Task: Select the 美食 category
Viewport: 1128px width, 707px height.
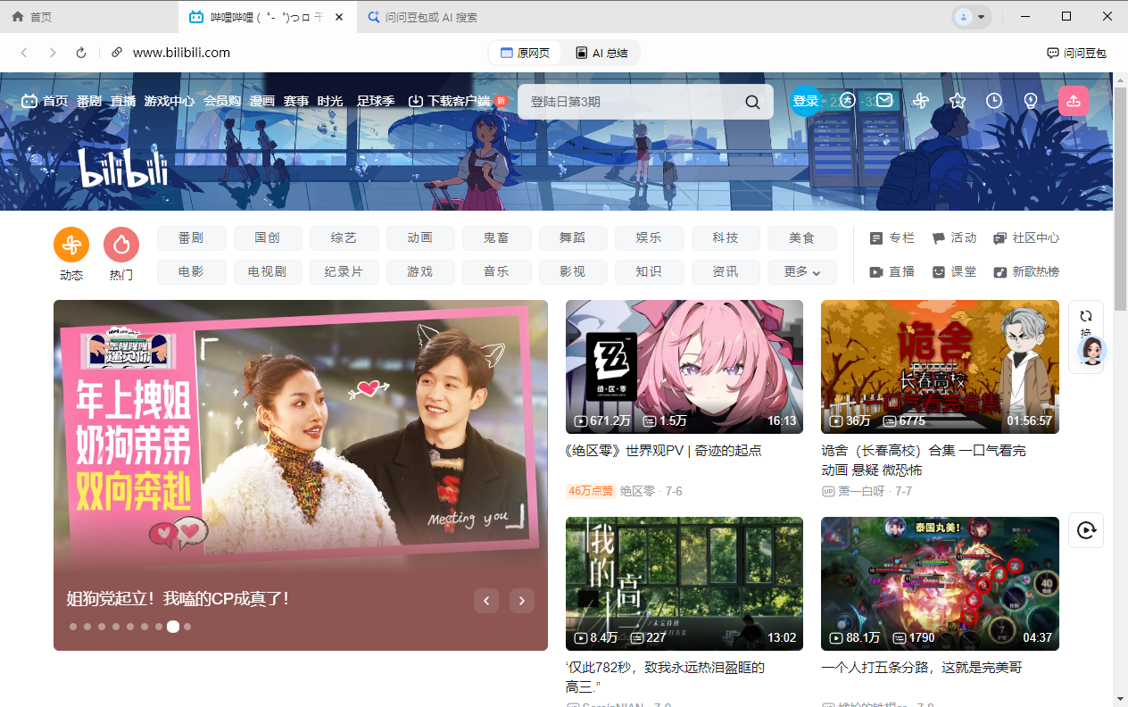Action: pos(802,237)
